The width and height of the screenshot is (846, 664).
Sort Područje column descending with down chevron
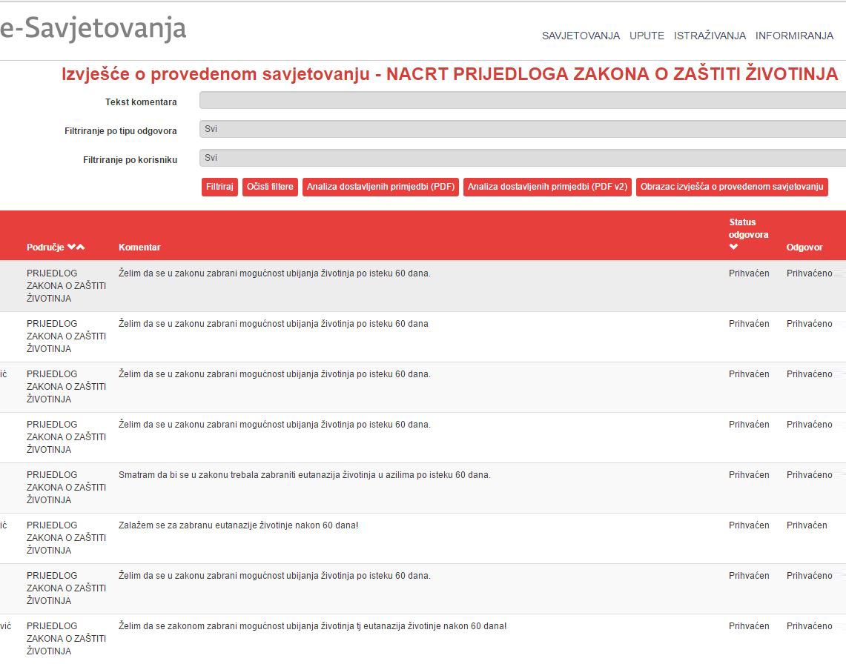point(71,247)
